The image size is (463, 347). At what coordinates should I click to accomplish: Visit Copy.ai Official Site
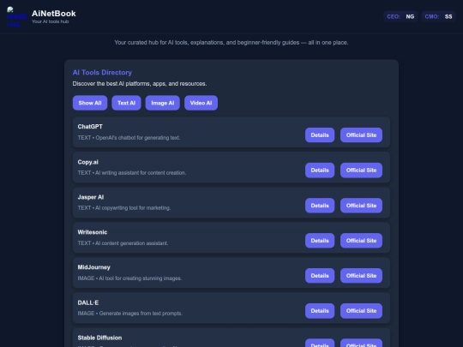pos(362,171)
